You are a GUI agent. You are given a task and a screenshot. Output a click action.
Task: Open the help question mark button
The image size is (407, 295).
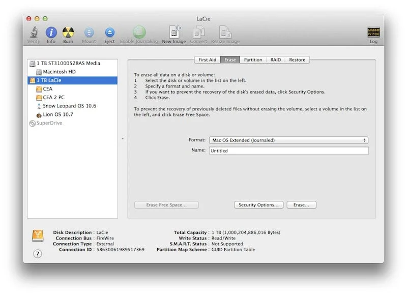[38, 254]
